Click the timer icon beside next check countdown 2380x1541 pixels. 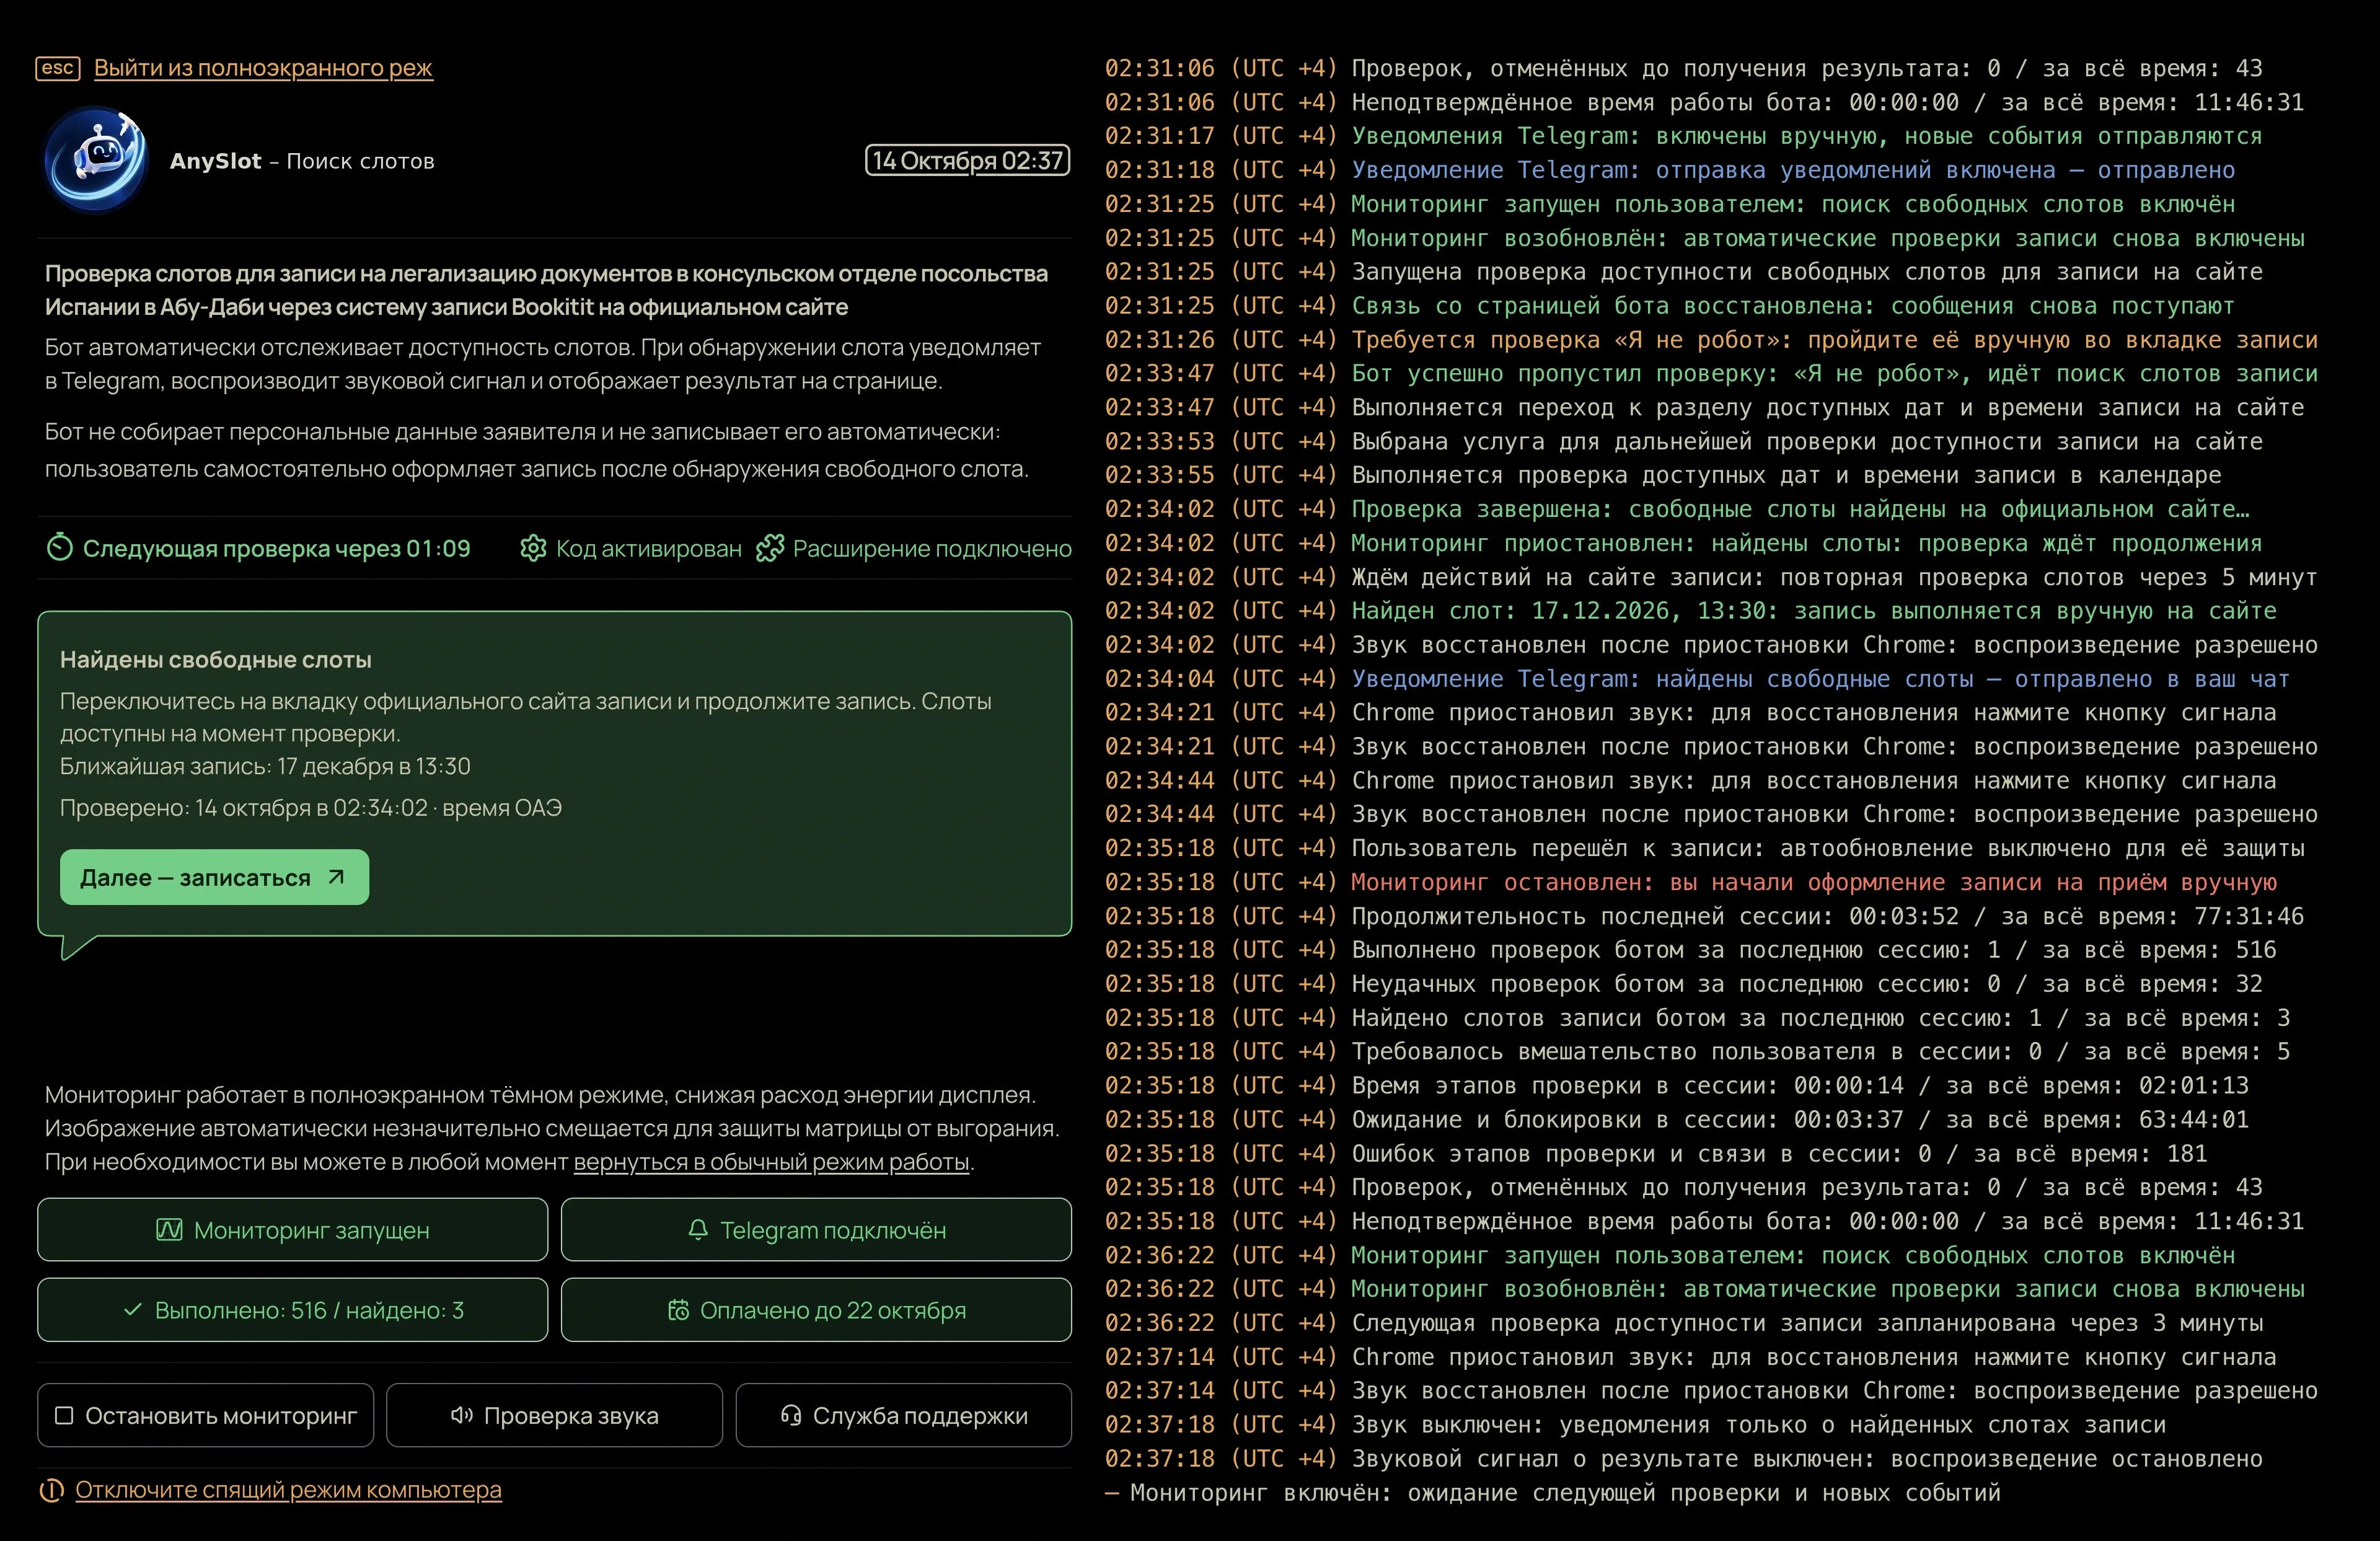click(60, 548)
